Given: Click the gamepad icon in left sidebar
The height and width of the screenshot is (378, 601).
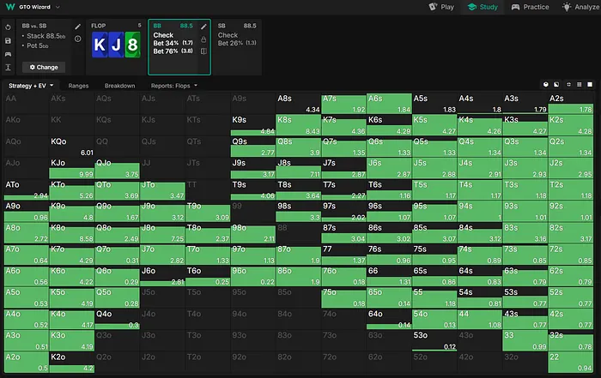Looking at the screenshot, I should pyautogui.click(x=8, y=52).
